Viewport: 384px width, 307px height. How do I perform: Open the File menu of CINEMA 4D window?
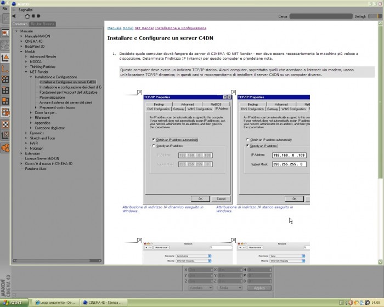[4, 9]
